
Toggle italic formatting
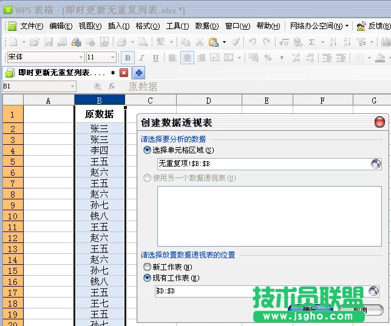[141, 58]
